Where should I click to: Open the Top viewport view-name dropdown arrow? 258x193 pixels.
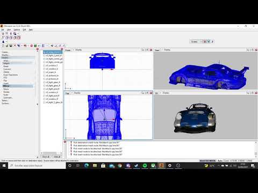pos(72,93)
